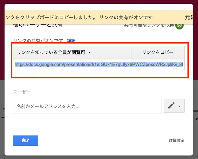Click the ユーザー section label
Image resolution: width=198 pixels, height=159 pixels.
(x=22, y=92)
